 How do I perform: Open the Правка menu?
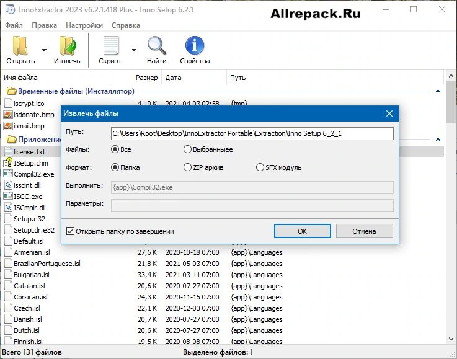pyautogui.click(x=44, y=25)
